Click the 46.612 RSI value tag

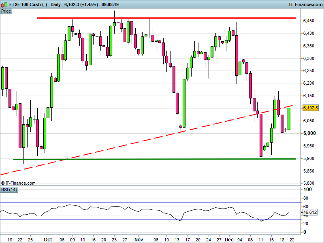[x=310, y=212]
